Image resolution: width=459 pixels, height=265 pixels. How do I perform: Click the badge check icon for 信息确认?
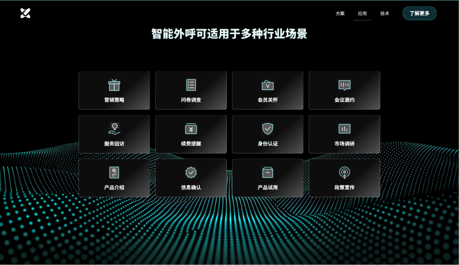coord(191,172)
